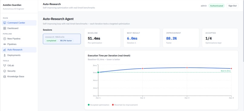Click the Improvement 88.3% value
Image resolution: width=244 pixels, height=111 pixels.
pyautogui.click(x=171, y=38)
